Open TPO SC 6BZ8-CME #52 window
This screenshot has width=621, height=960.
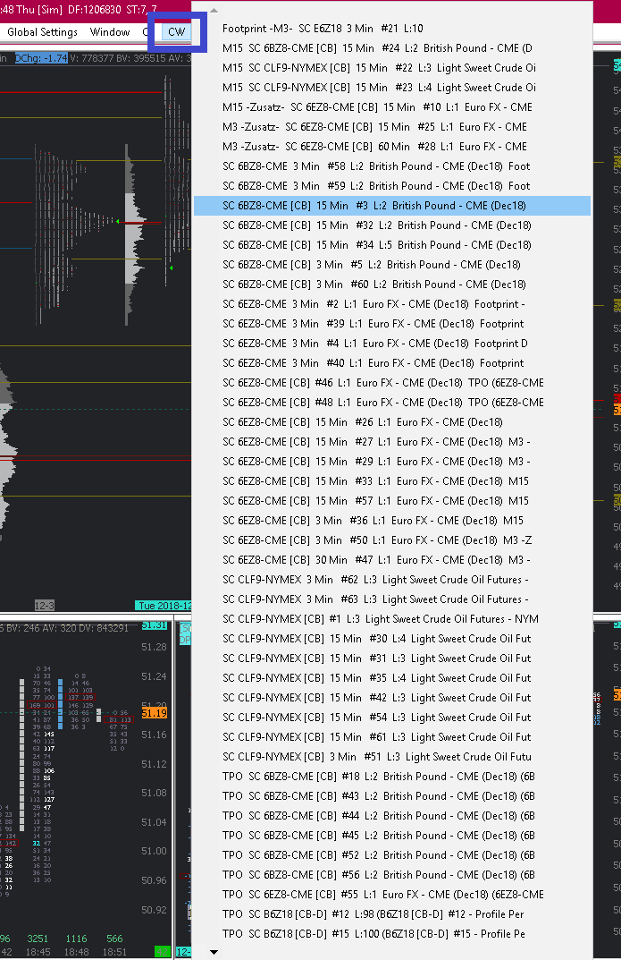coord(392,854)
